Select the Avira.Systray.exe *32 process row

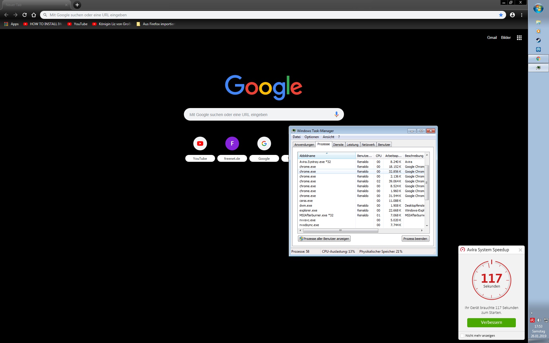coord(361,162)
